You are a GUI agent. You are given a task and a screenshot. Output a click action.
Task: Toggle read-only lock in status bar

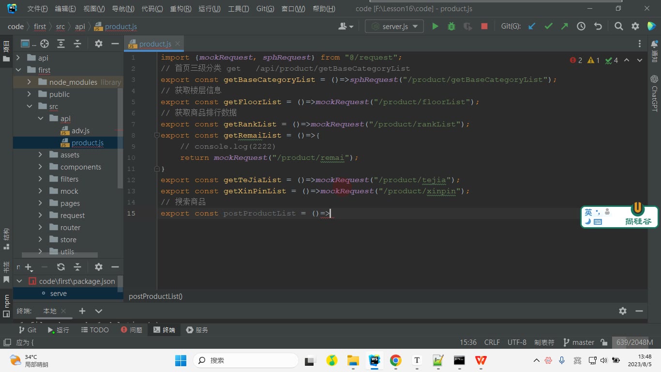point(604,342)
